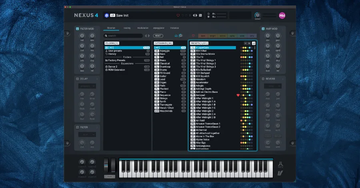Open the Reverb type dropdown
Screen dimensions: 360x188
(273, 86)
